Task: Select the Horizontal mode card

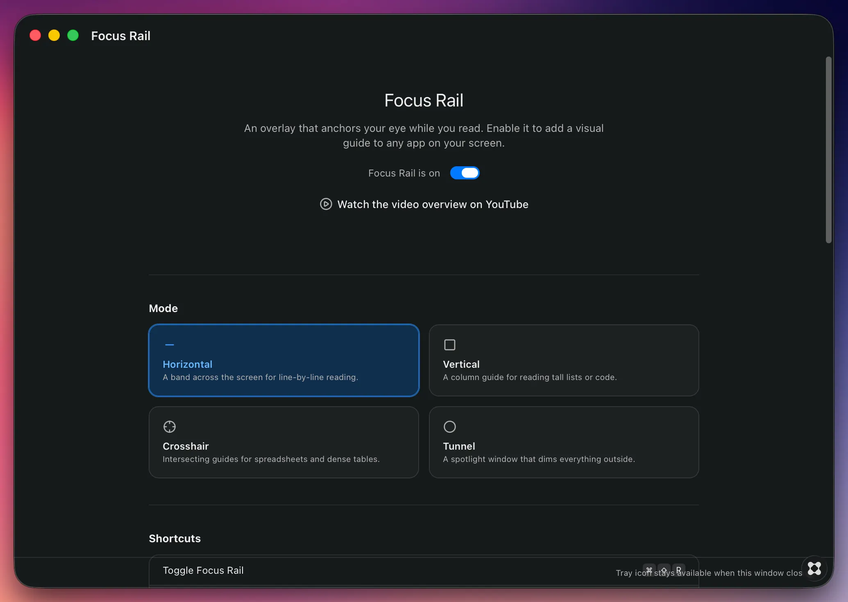Action: tap(284, 360)
